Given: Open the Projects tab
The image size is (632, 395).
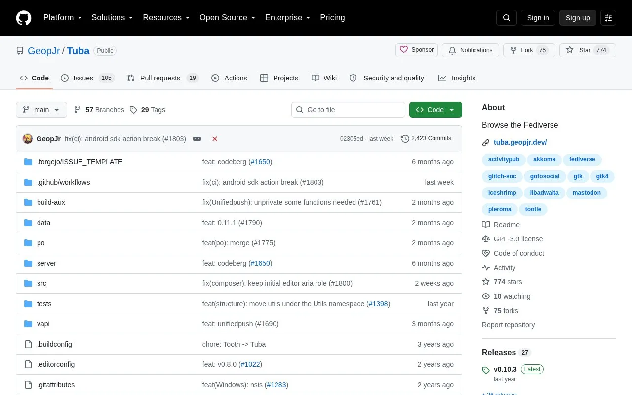Looking at the screenshot, I should coord(279,78).
